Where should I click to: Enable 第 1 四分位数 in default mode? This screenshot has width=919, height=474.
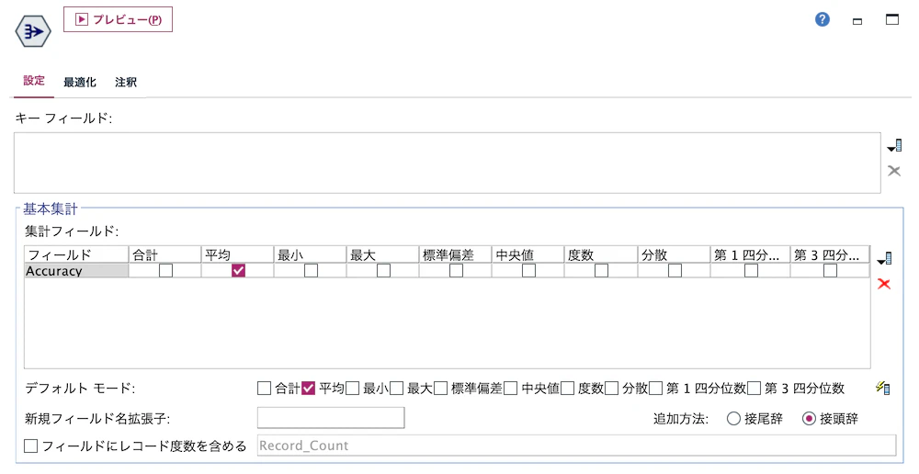point(656,388)
